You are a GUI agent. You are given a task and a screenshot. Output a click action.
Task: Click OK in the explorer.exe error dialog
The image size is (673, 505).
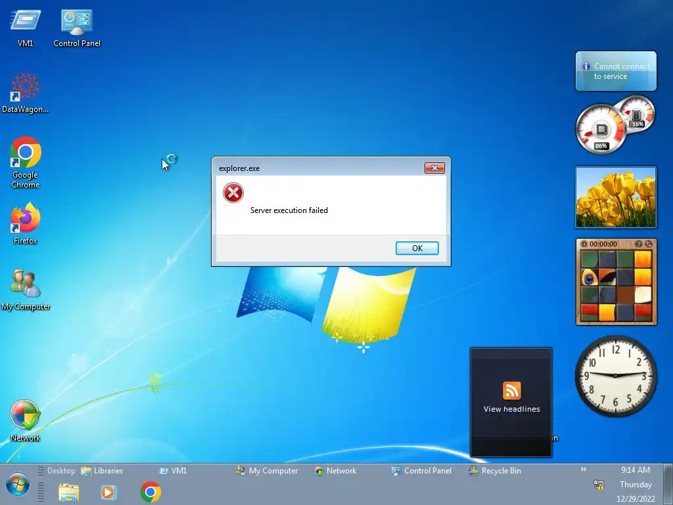(417, 248)
